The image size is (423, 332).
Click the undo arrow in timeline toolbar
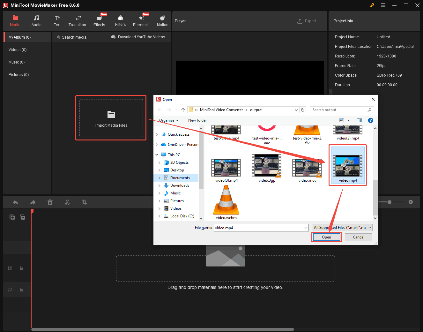coord(16,202)
